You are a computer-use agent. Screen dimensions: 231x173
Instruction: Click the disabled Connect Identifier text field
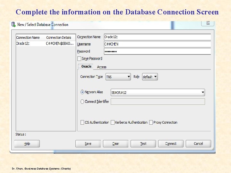pyautogui.click(x=158, y=102)
